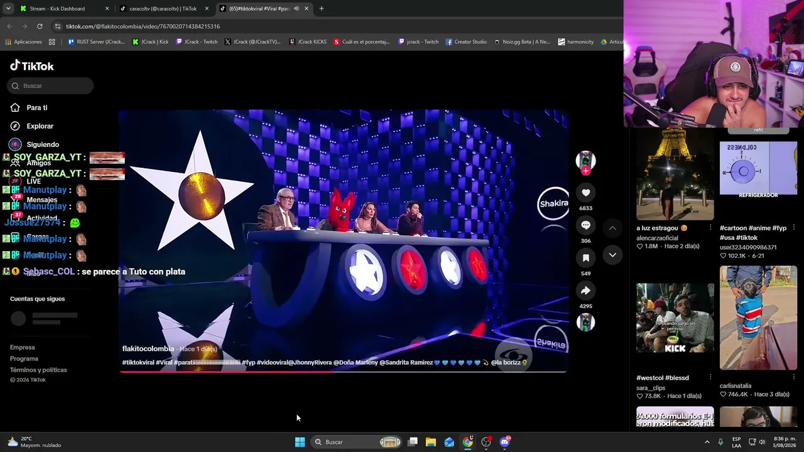Open the TikTok logo home link

click(32, 66)
